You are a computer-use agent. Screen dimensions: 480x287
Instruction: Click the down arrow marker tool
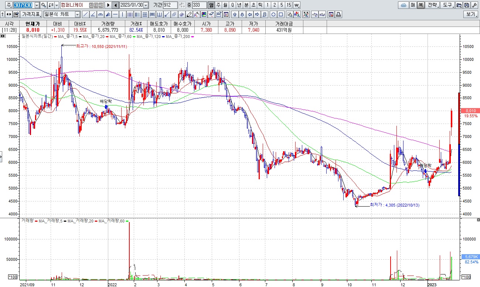point(242,14)
